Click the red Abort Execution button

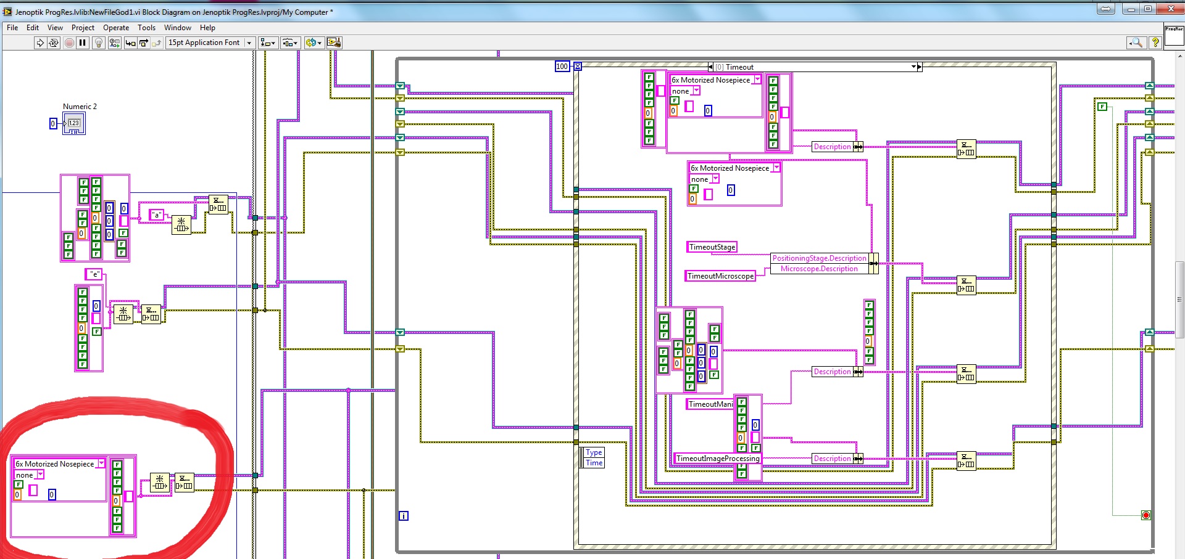coord(69,43)
